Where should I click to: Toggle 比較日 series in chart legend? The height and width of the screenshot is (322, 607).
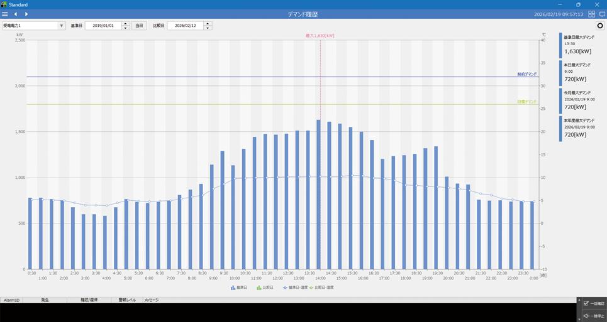pos(265,287)
